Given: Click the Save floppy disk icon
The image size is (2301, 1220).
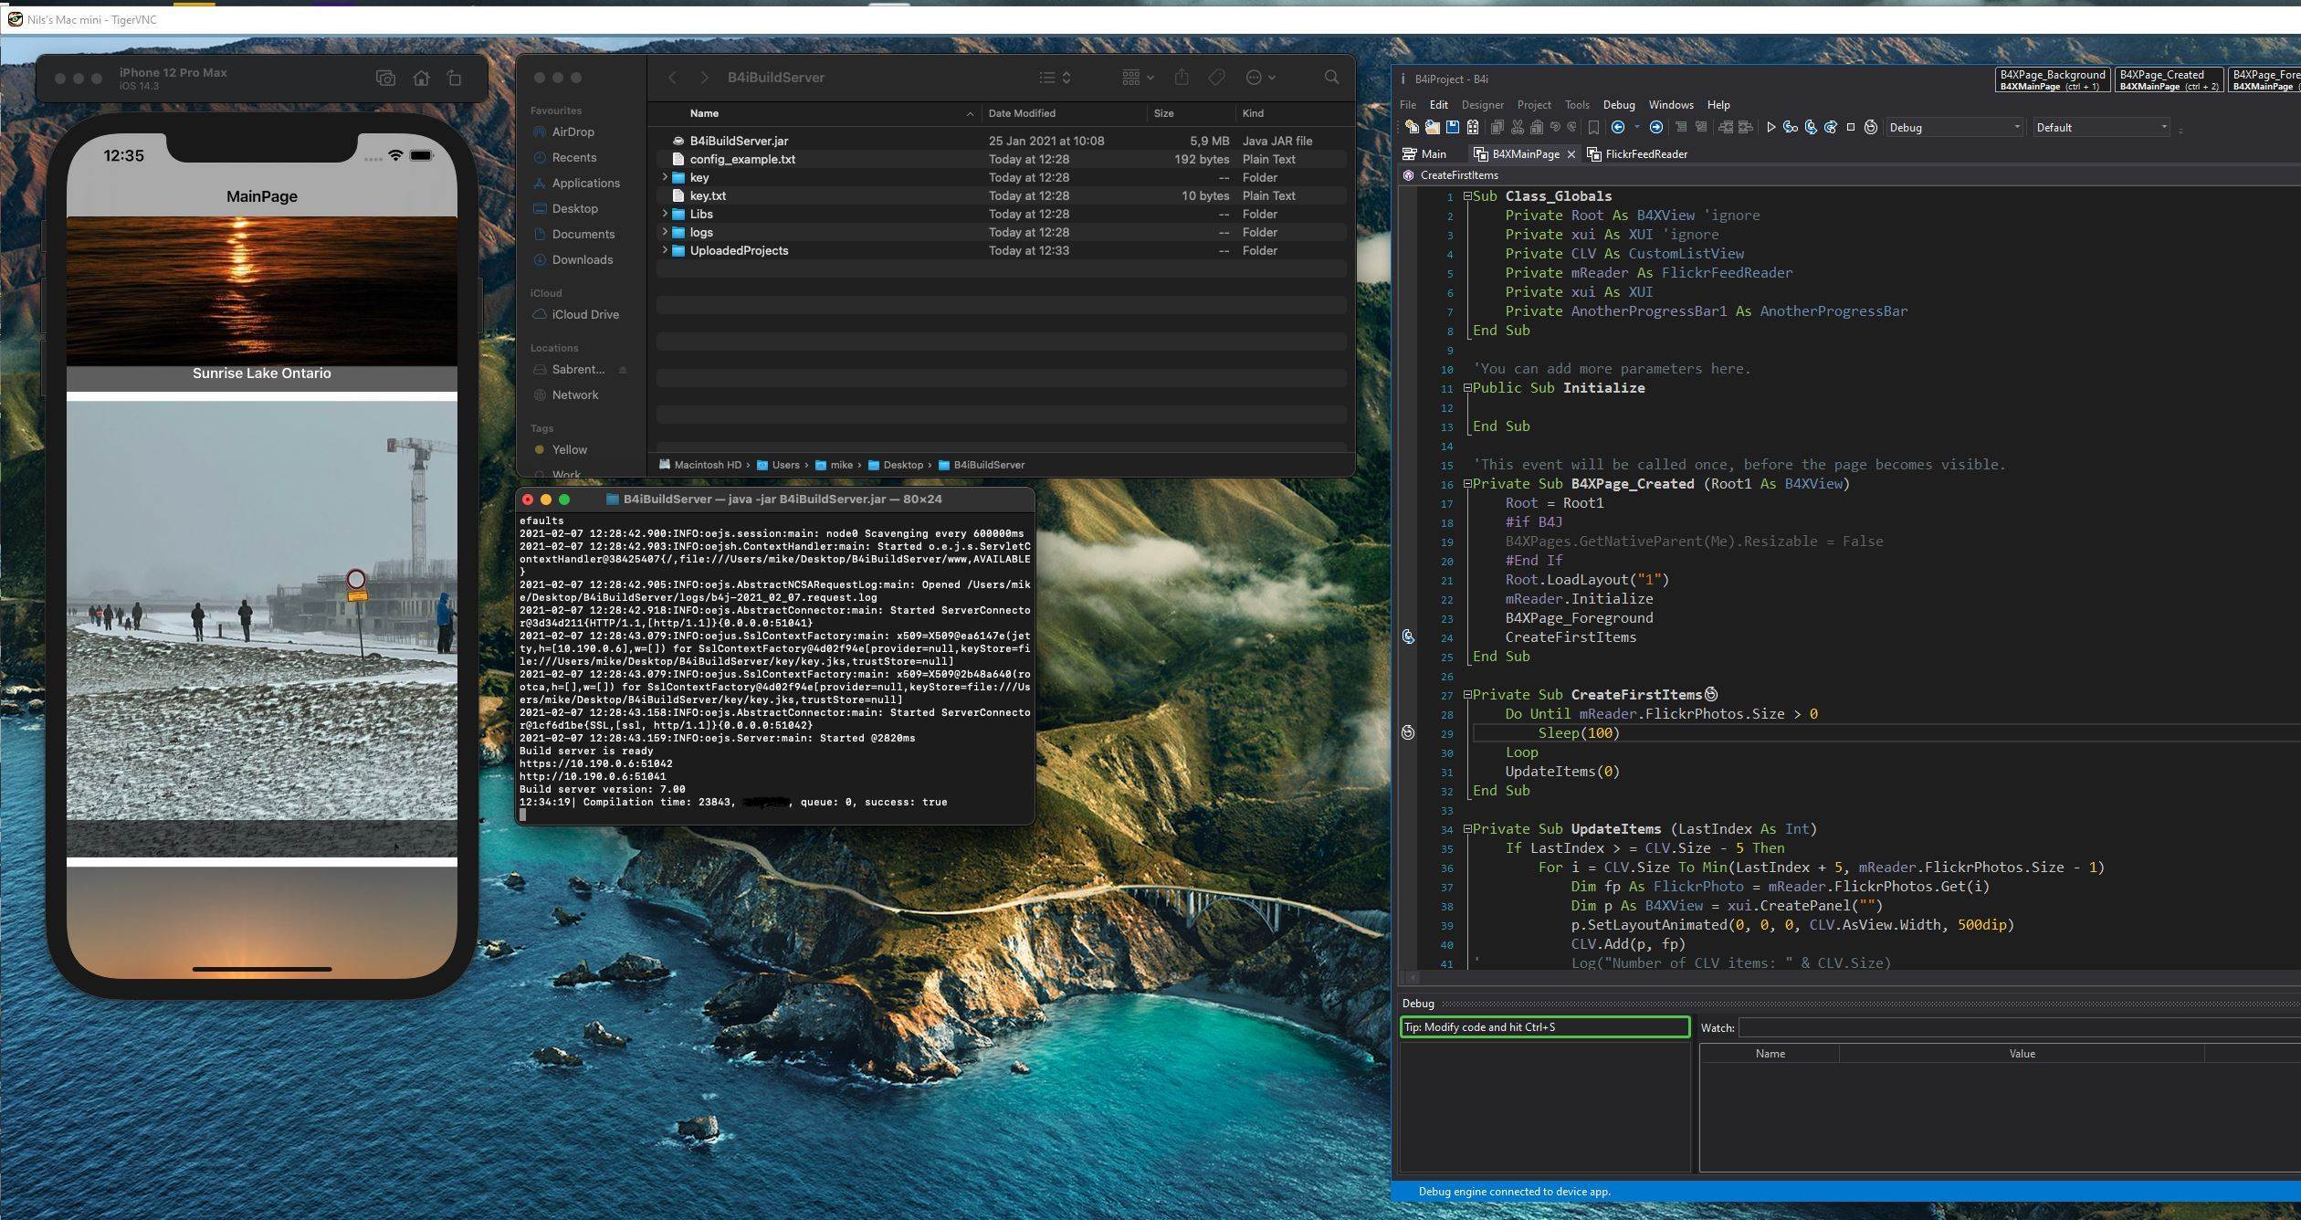Looking at the screenshot, I should click(x=1452, y=128).
